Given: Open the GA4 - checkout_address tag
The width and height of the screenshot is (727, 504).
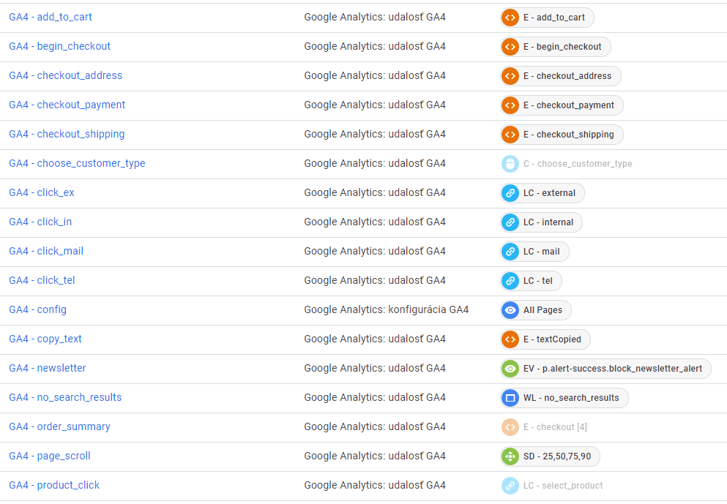Looking at the screenshot, I should click(65, 75).
